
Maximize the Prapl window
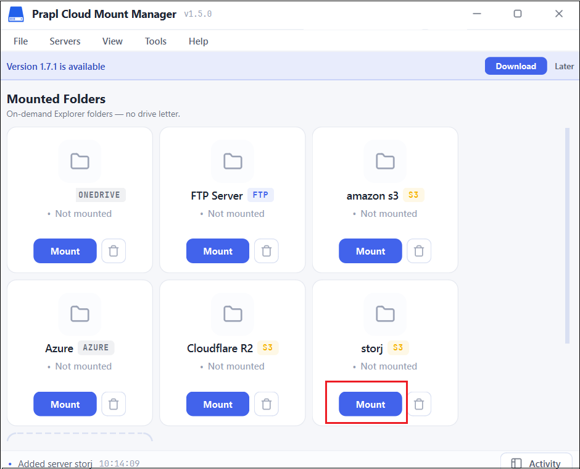tap(518, 14)
